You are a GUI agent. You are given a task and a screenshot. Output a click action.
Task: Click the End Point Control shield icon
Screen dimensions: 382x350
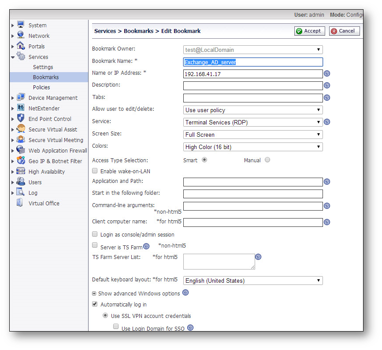tap(21, 119)
